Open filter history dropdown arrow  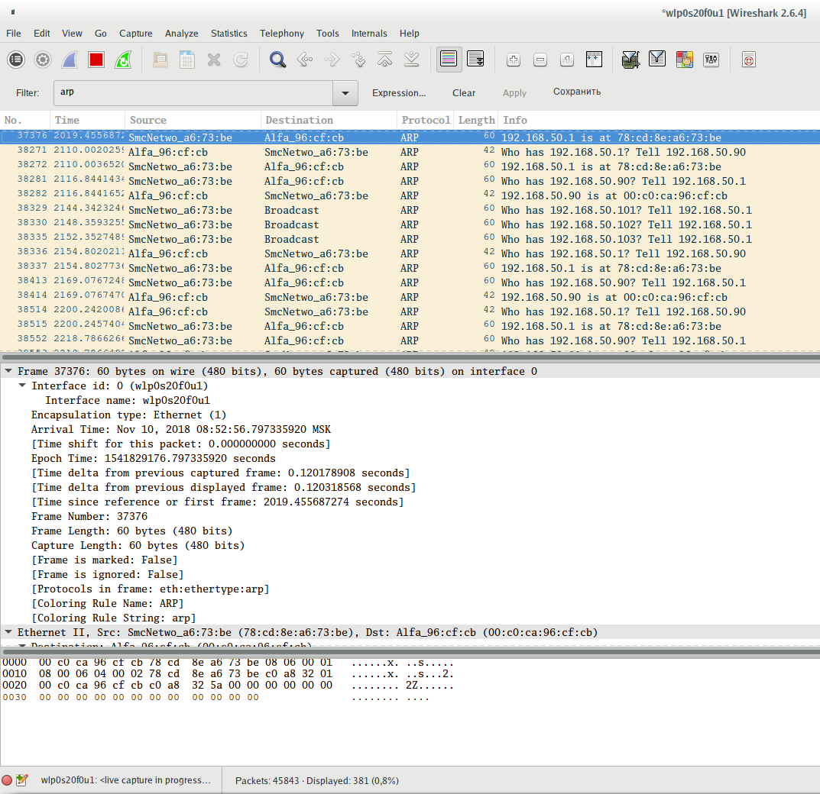pyautogui.click(x=345, y=93)
